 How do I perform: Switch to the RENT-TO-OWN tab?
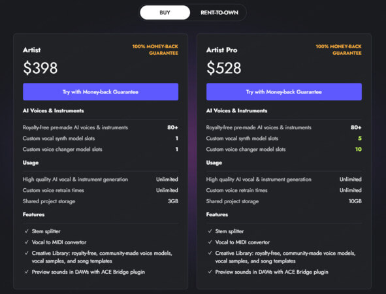[219, 12]
